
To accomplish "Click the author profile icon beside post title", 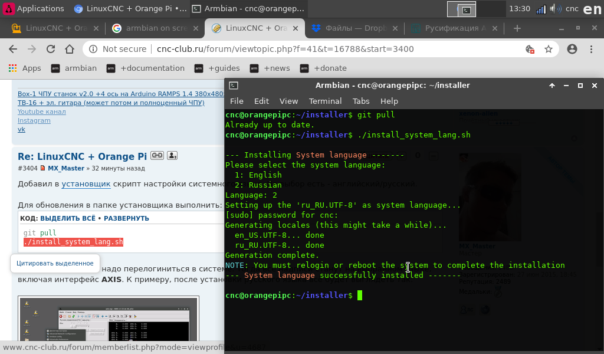I will point(172,155).
